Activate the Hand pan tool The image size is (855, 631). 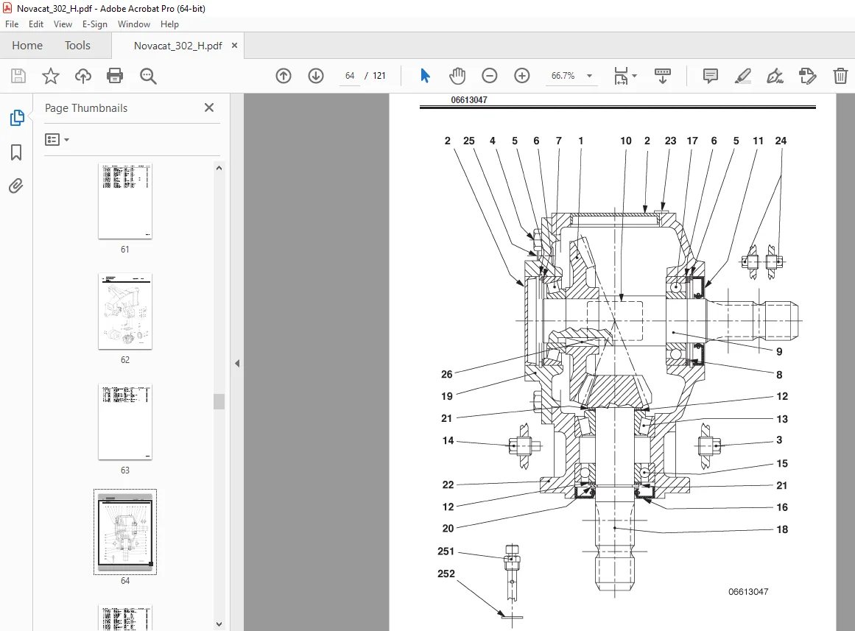pos(457,76)
